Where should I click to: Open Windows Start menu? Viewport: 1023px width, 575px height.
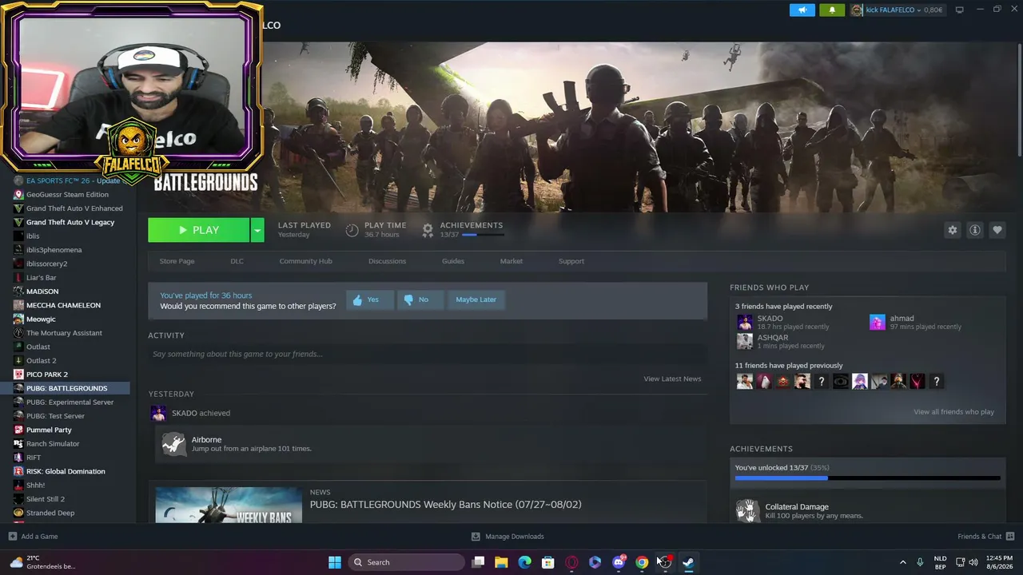coord(335,562)
